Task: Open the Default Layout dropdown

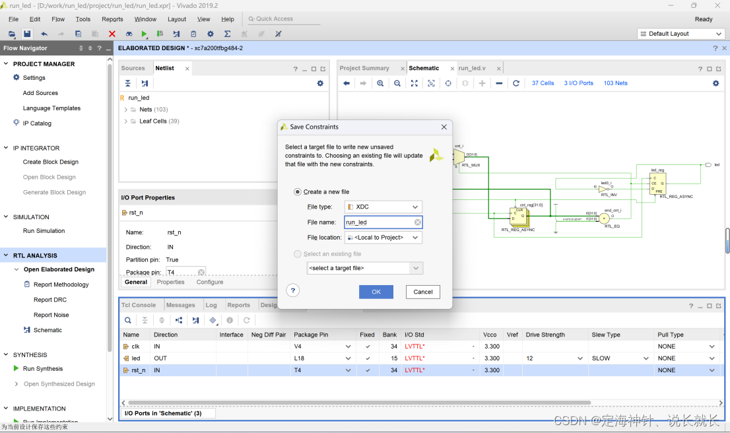Action: [681, 34]
